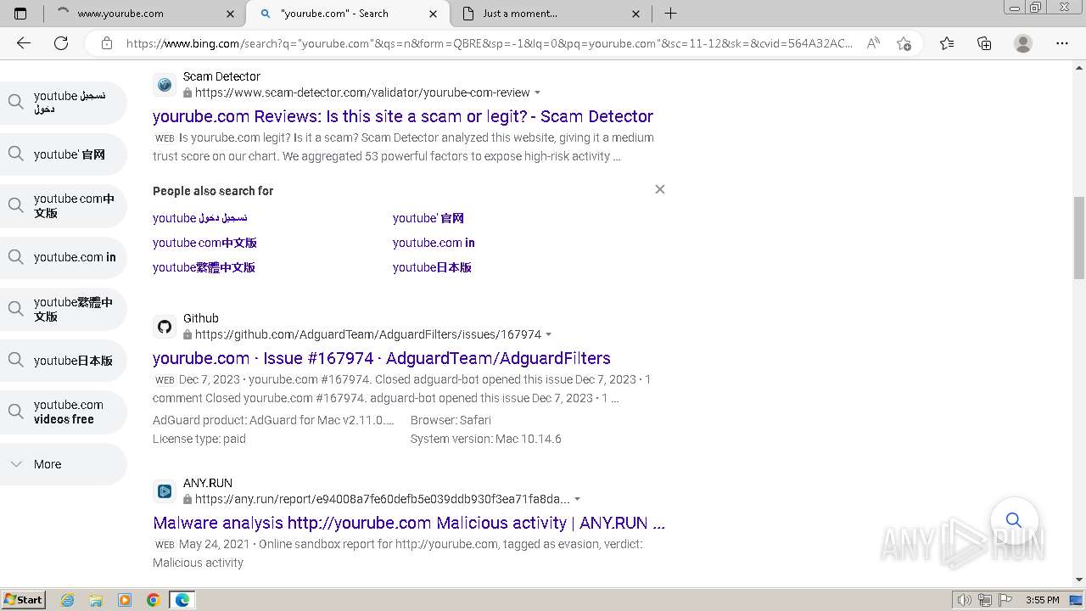1086x611 pixels.
Task: Search youtube' 官网 in People also search
Action: coord(428,218)
